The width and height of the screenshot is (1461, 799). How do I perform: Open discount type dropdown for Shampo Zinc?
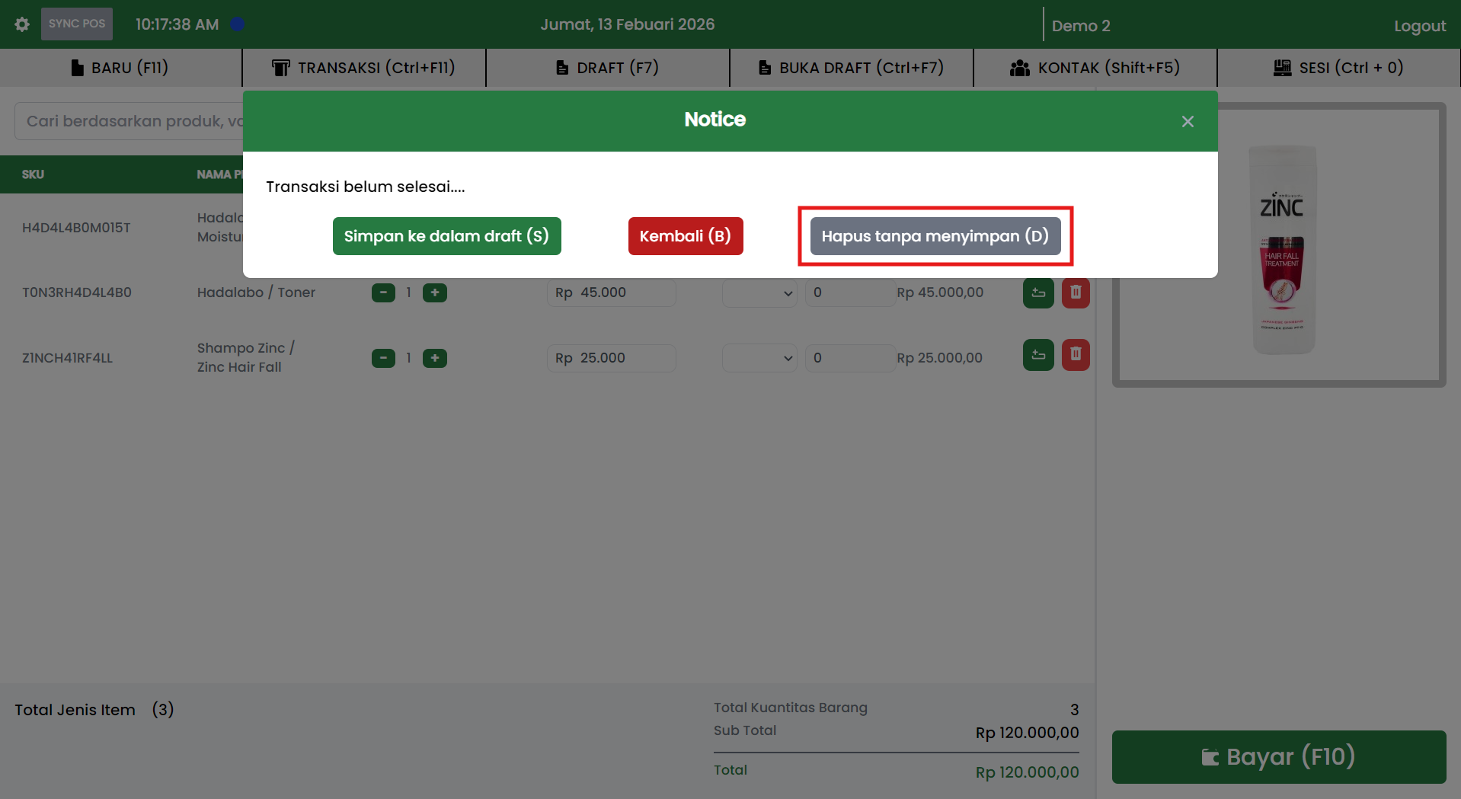point(759,358)
